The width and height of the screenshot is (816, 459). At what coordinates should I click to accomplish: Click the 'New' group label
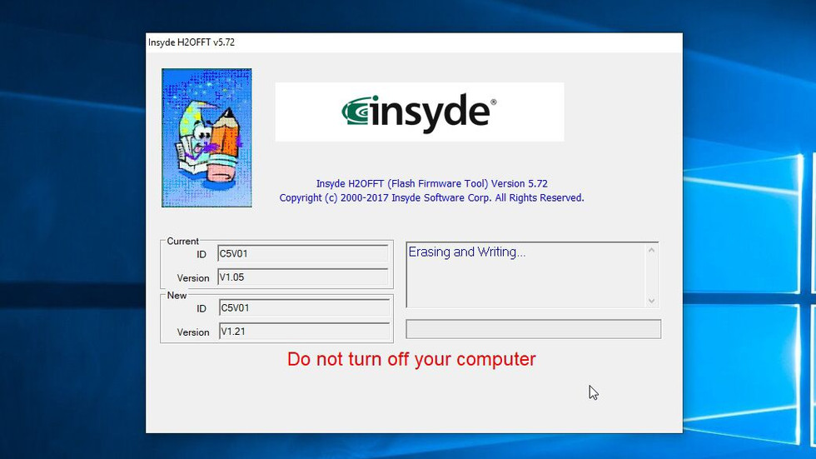177,295
